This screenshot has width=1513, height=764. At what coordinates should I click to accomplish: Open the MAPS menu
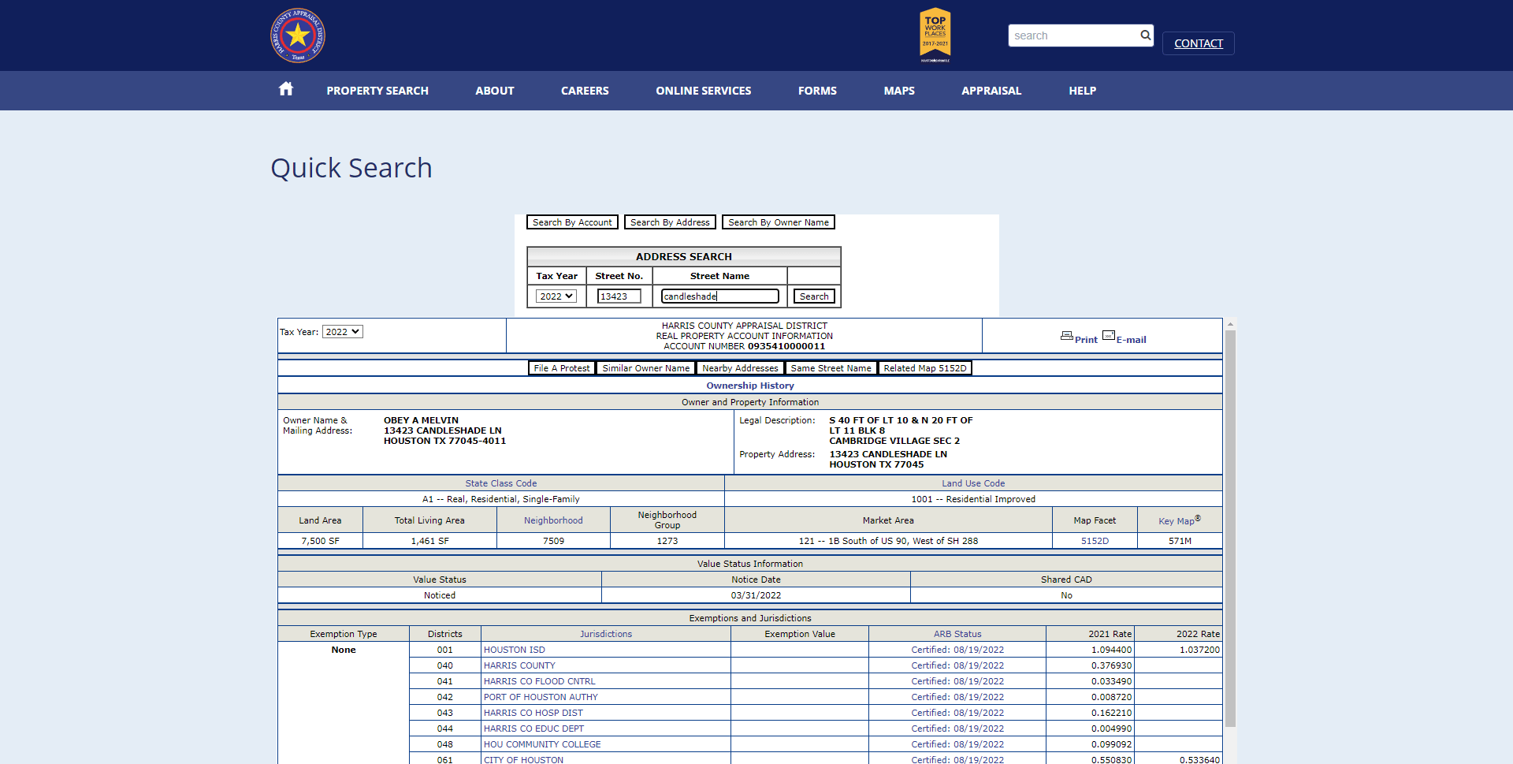tap(899, 91)
